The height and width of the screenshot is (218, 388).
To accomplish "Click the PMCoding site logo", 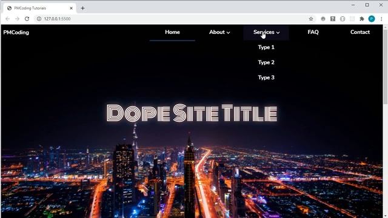I will 16,32.
